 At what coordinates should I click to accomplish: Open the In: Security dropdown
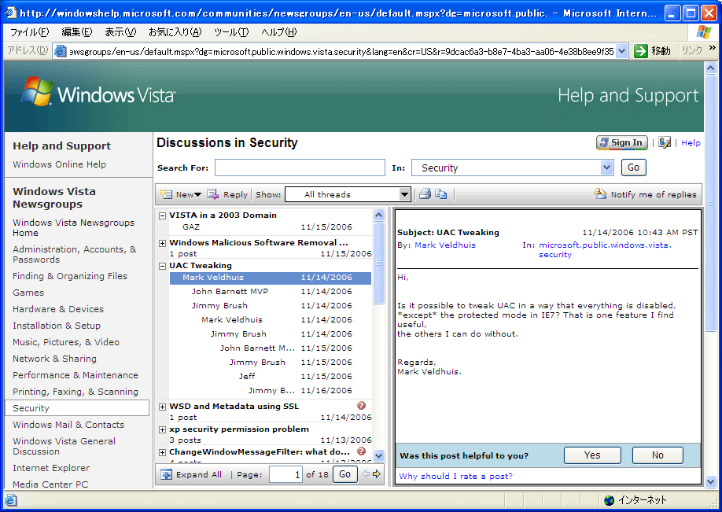[x=607, y=168]
